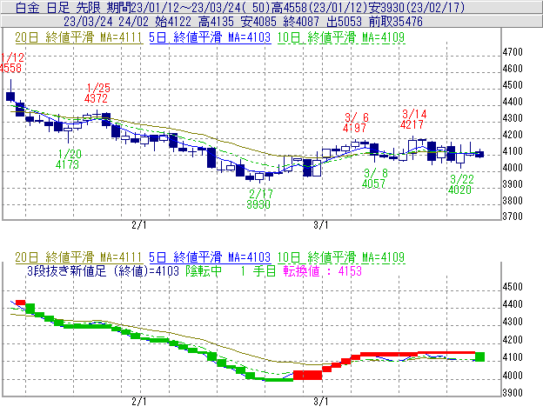Select lower chart 20日 MA=4111 legend
The image size is (543, 413).
point(78,257)
